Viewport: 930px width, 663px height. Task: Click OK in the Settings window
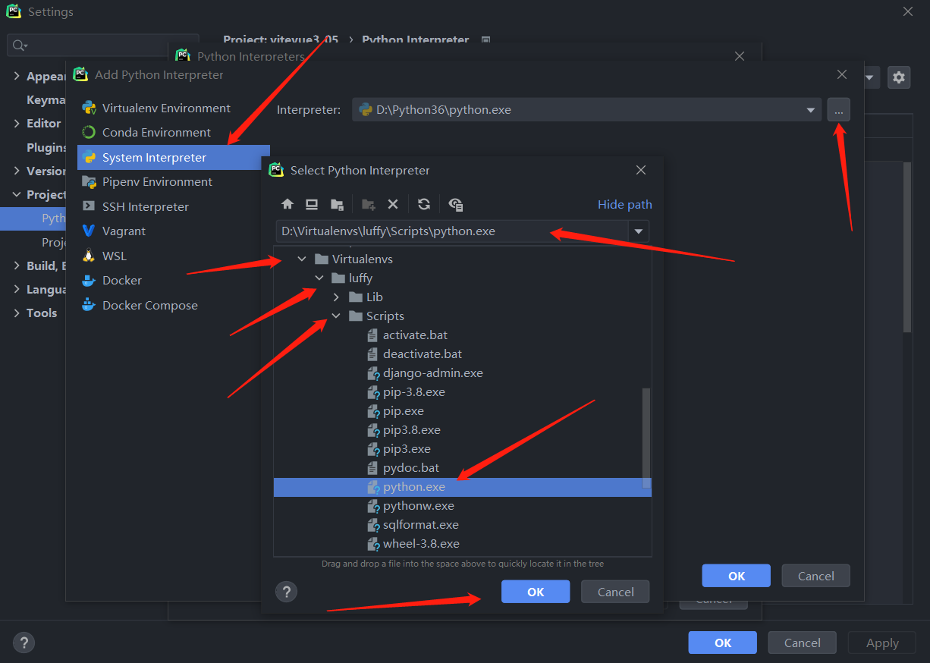[x=723, y=643]
